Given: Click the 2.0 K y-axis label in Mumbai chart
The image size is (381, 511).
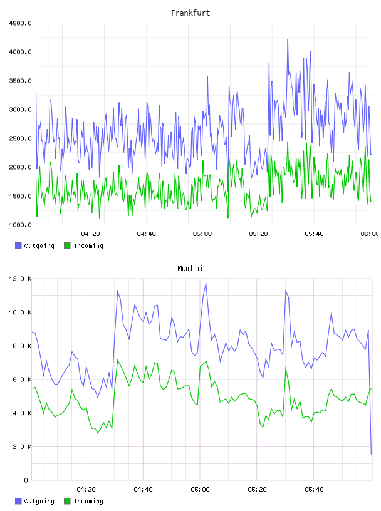Looking at the screenshot, I should 22,446.
